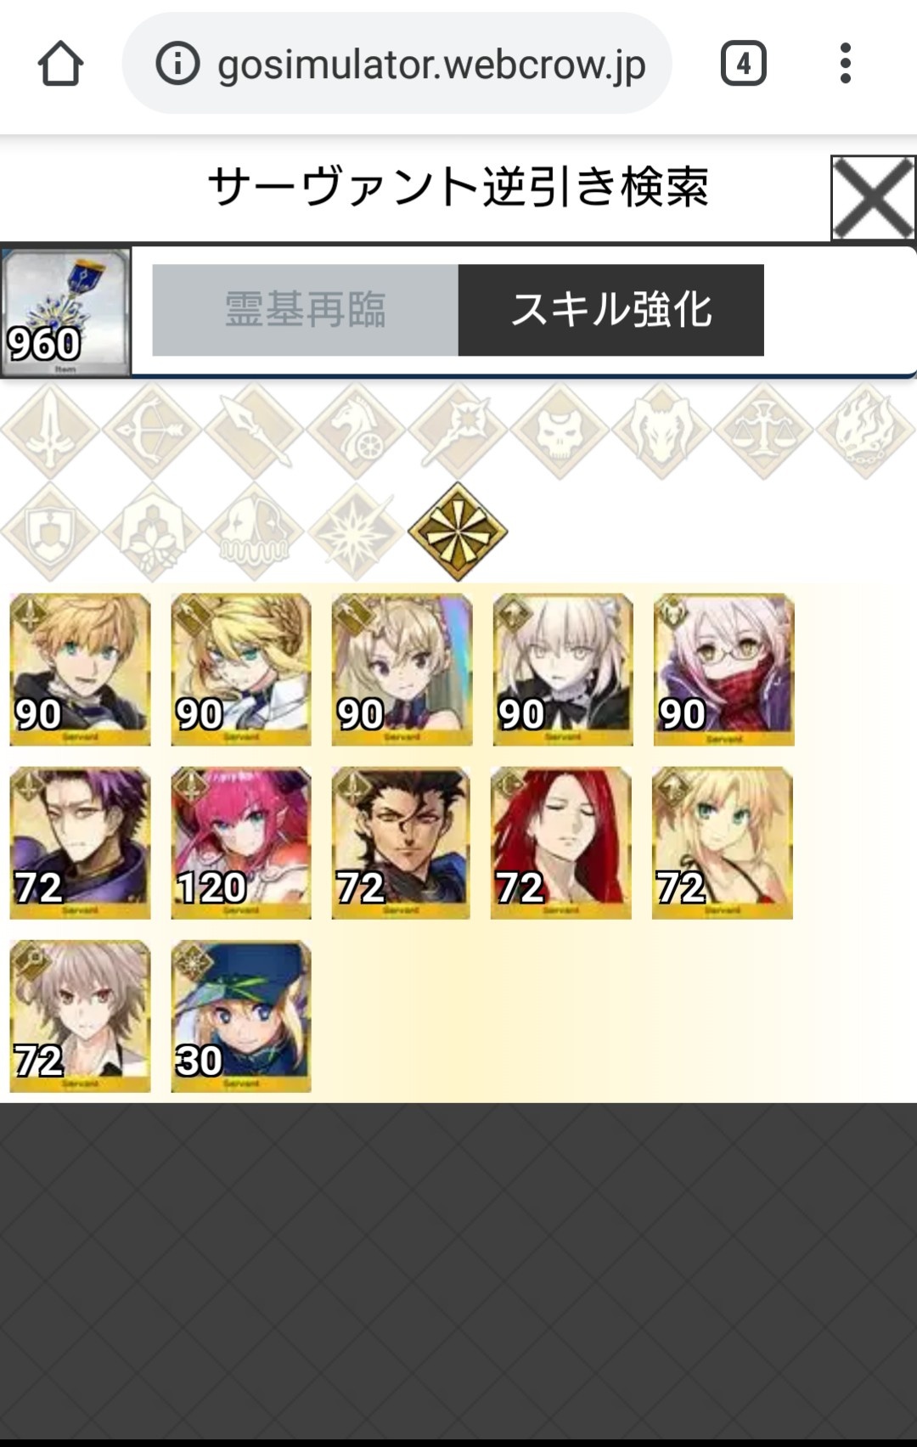Select the Ruler scales class filter
This screenshot has width=917, height=1447.
point(763,430)
